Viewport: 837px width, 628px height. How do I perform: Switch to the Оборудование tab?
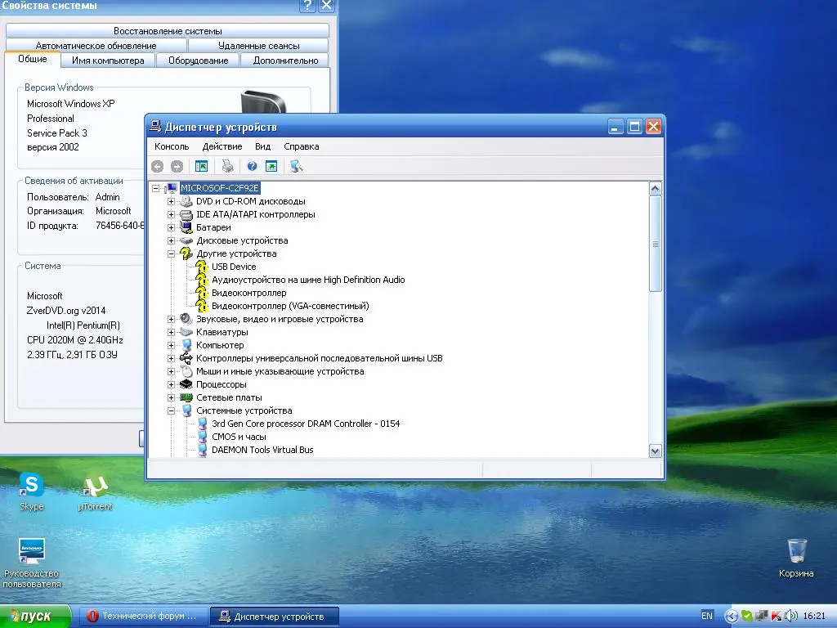198,61
